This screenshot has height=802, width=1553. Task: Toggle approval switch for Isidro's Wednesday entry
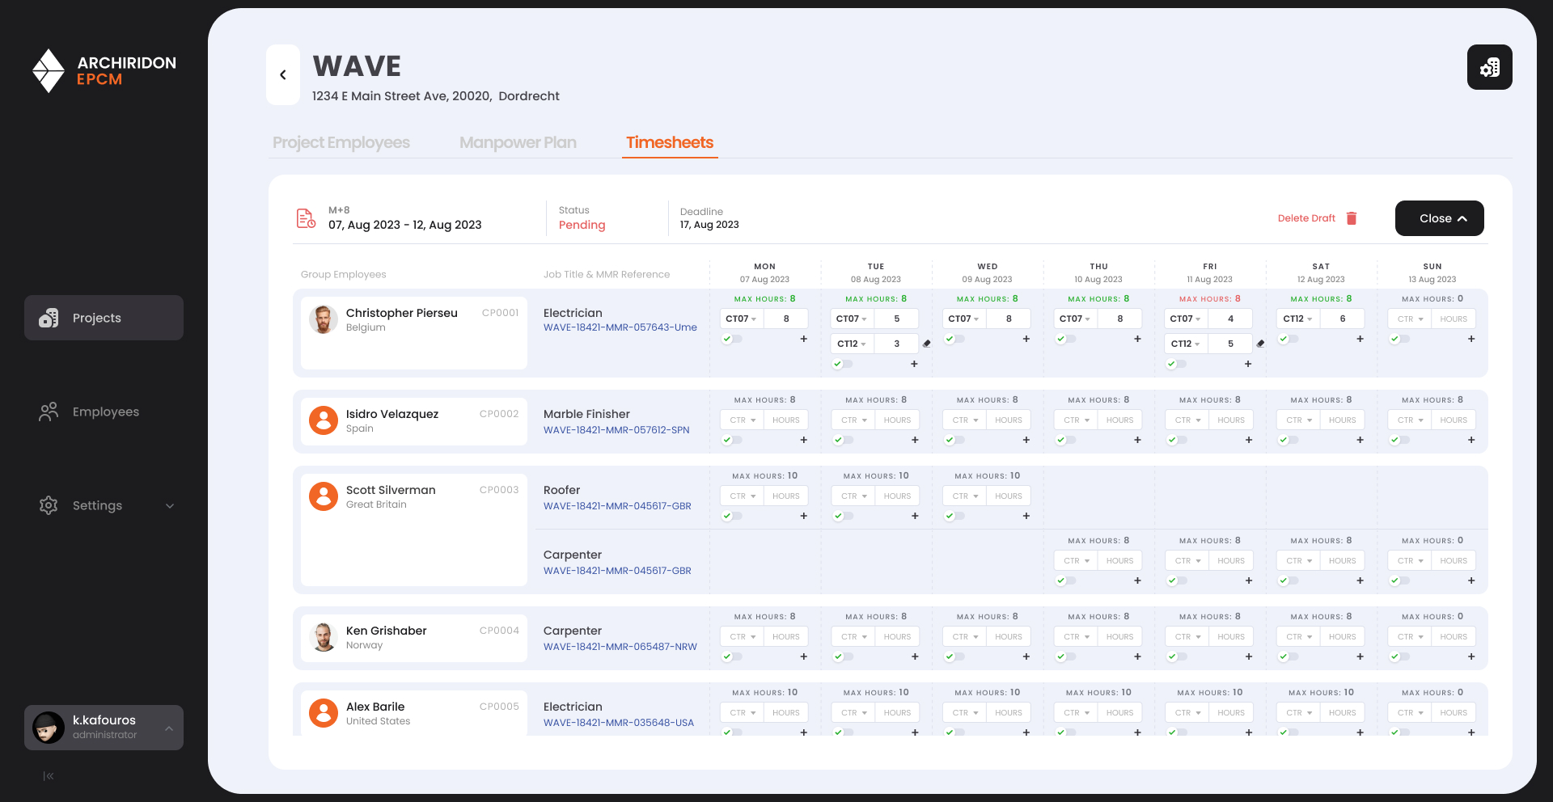954,440
